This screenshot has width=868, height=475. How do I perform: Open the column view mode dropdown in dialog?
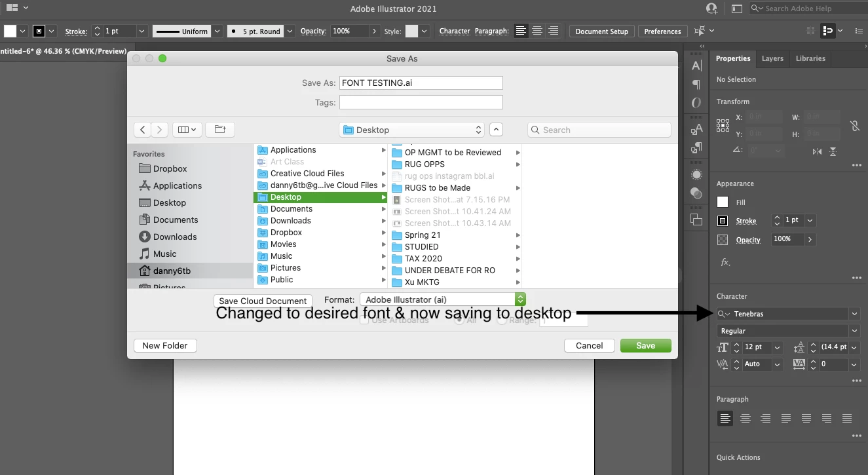187,130
